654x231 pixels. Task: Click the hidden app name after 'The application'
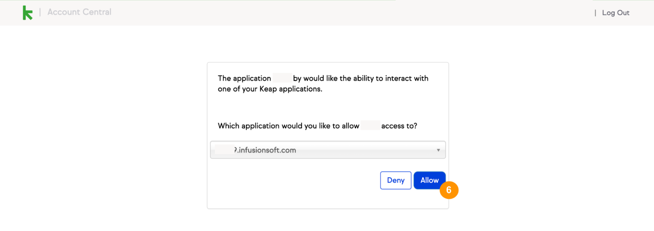click(x=282, y=78)
